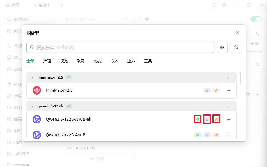The image size is (267, 167).
Task: Switch to the 视觉 tab
Action: tap(64, 61)
